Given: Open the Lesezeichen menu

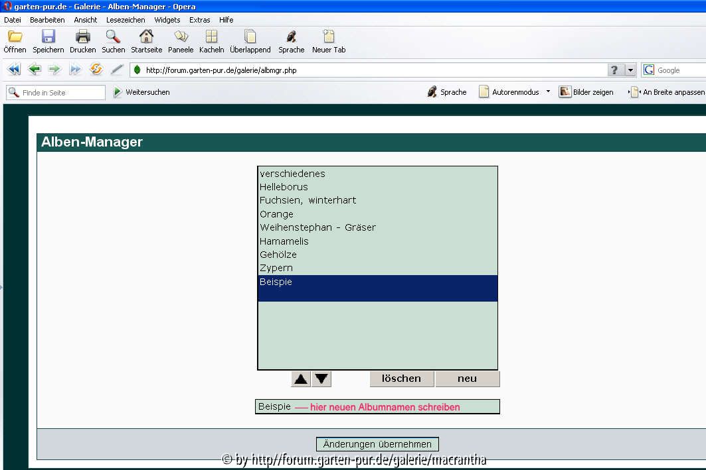Looking at the screenshot, I should click(126, 20).
